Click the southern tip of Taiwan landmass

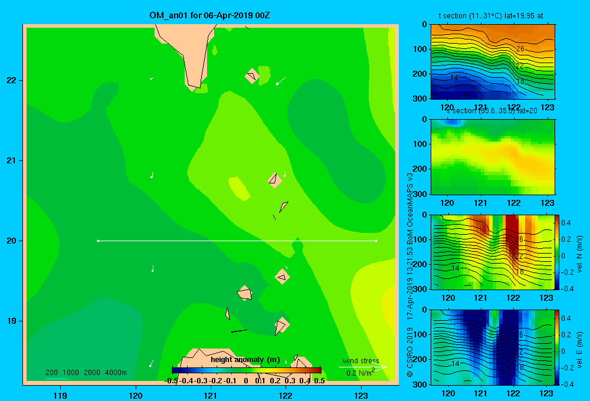pos(194,87)
